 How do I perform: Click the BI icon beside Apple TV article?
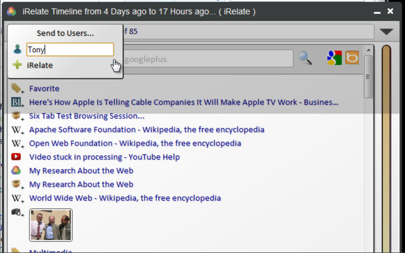click(x=17, y=102)
